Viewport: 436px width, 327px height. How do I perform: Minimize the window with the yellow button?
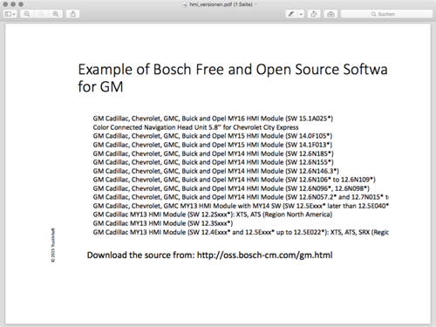click(x=13, y=4)
